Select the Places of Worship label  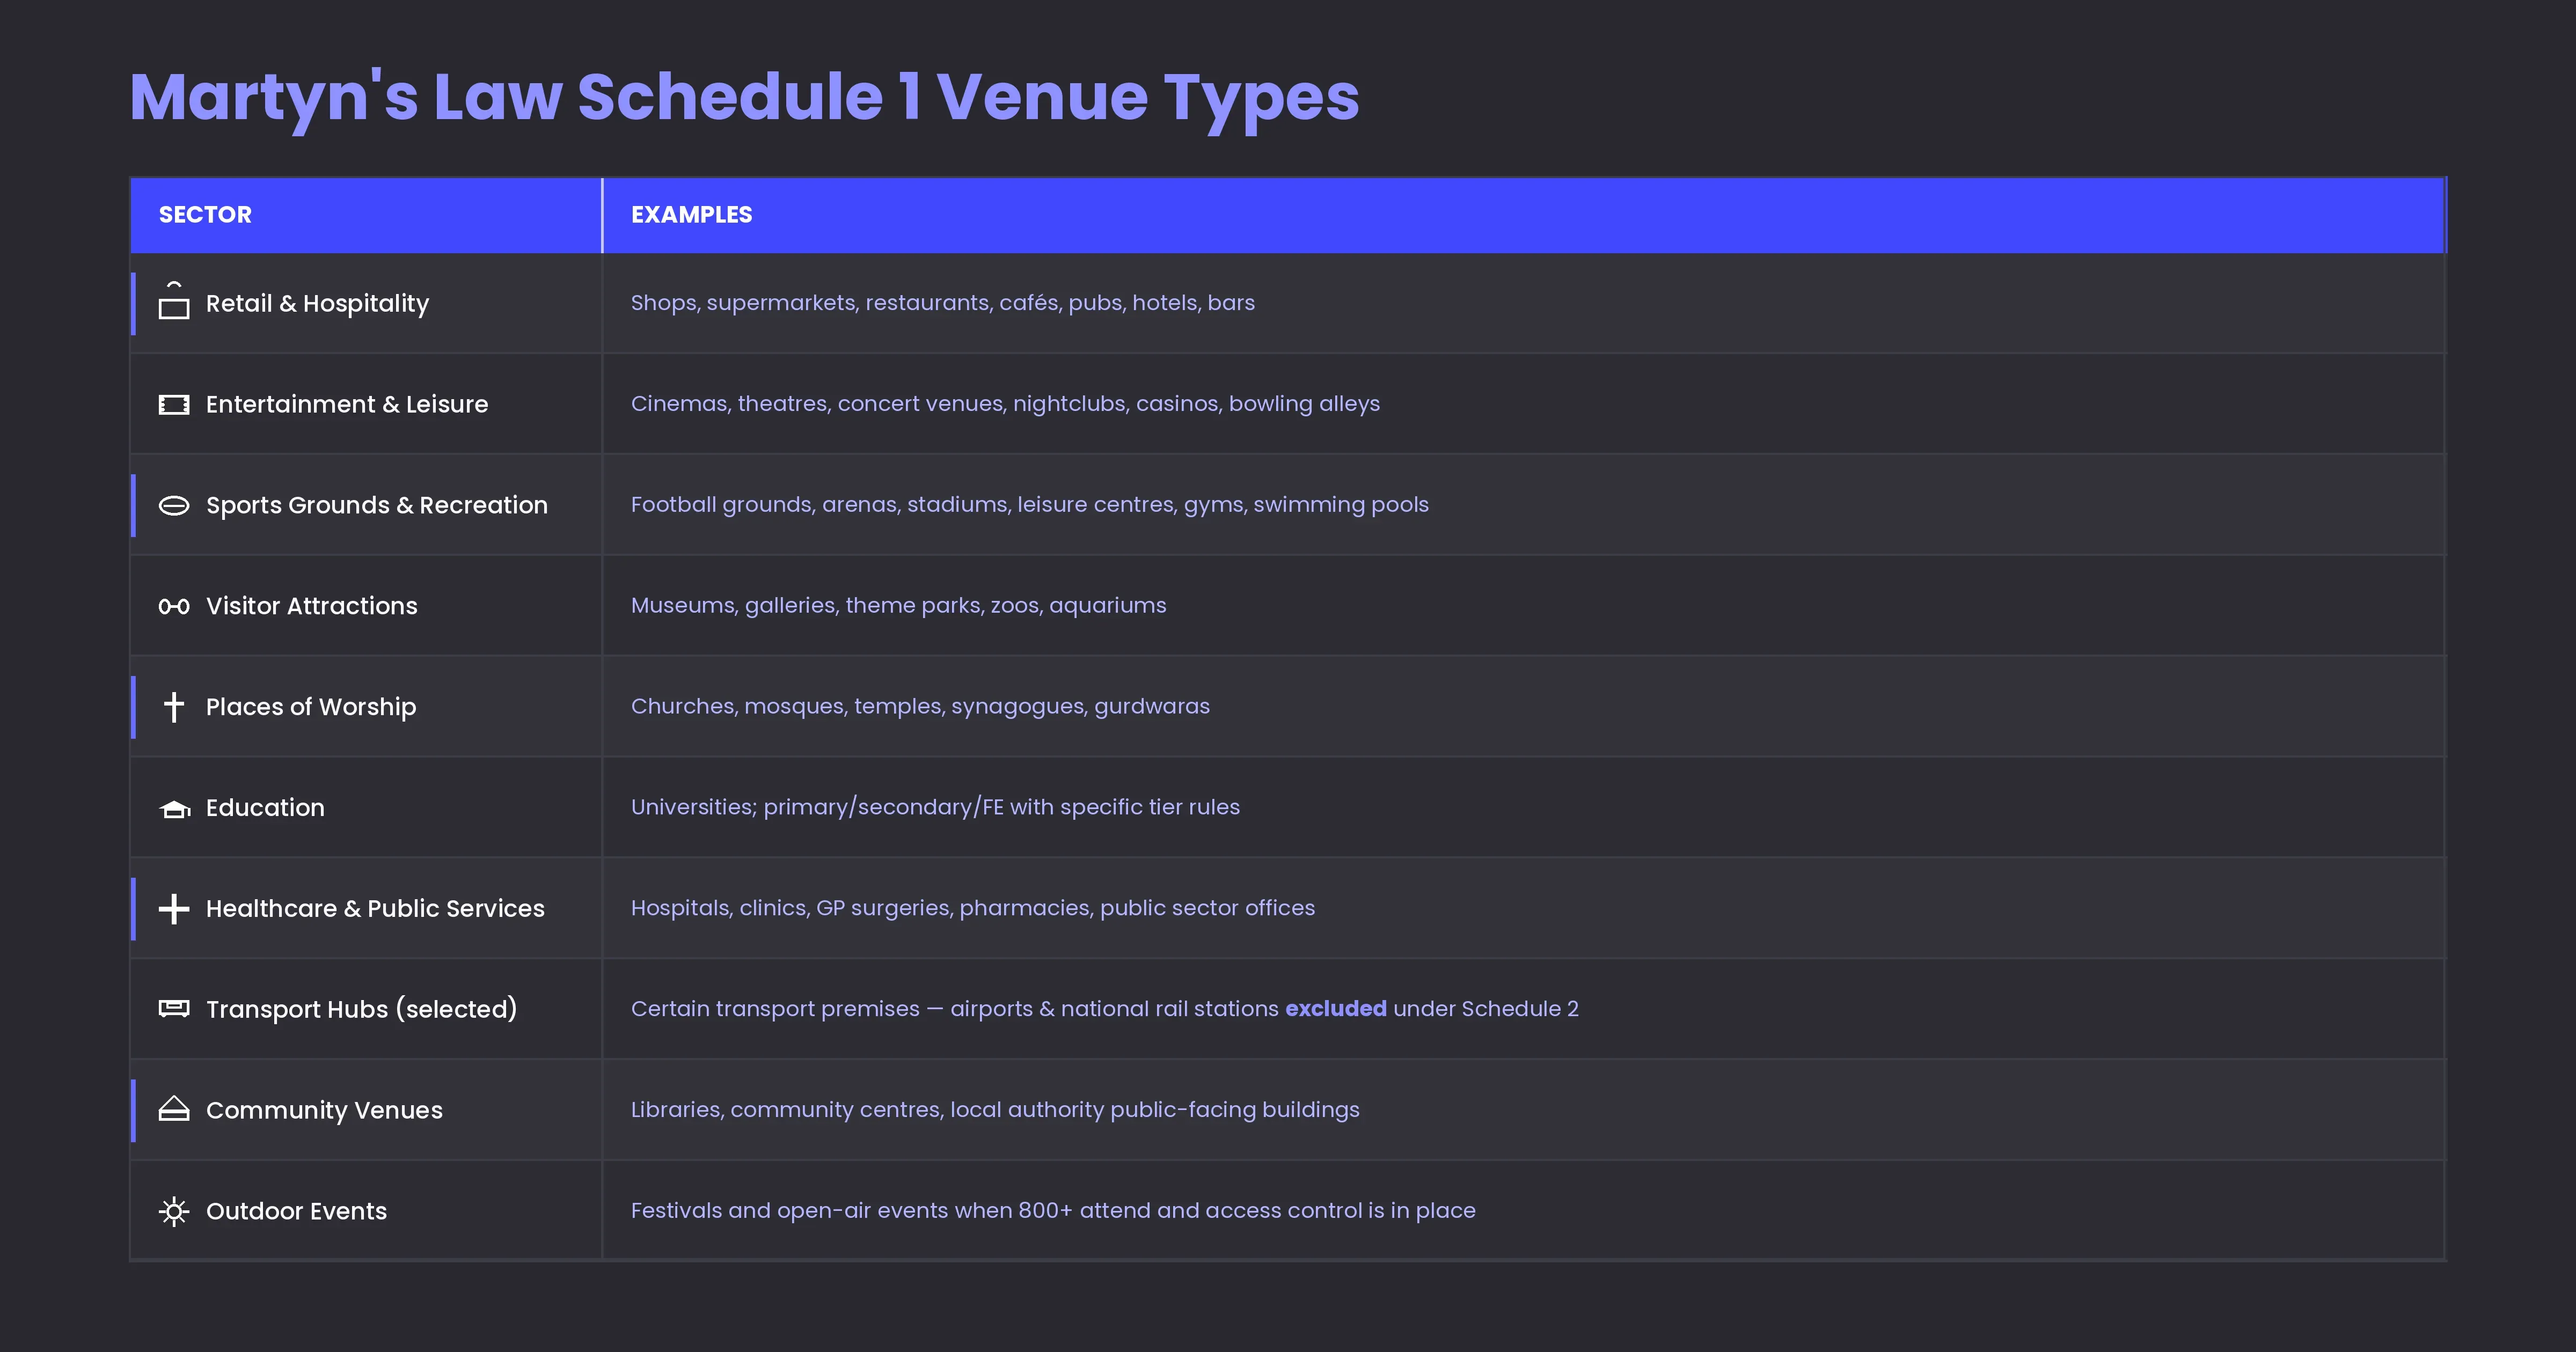[x=311, y=707]
